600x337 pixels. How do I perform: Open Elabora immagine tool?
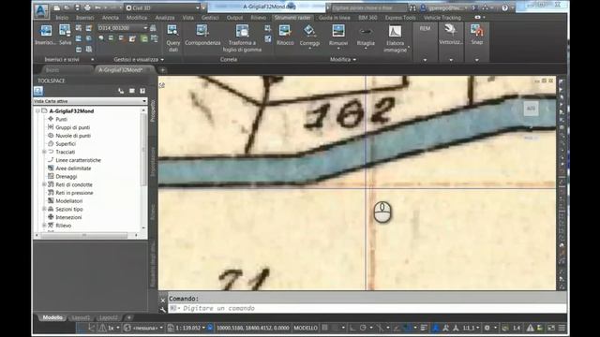point(395,38)
